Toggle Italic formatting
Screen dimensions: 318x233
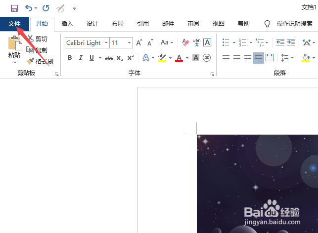coord(81,58)
